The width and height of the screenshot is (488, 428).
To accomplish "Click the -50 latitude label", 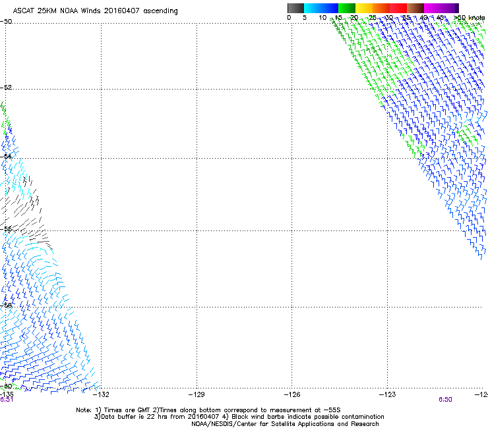I will click(6, 22).
